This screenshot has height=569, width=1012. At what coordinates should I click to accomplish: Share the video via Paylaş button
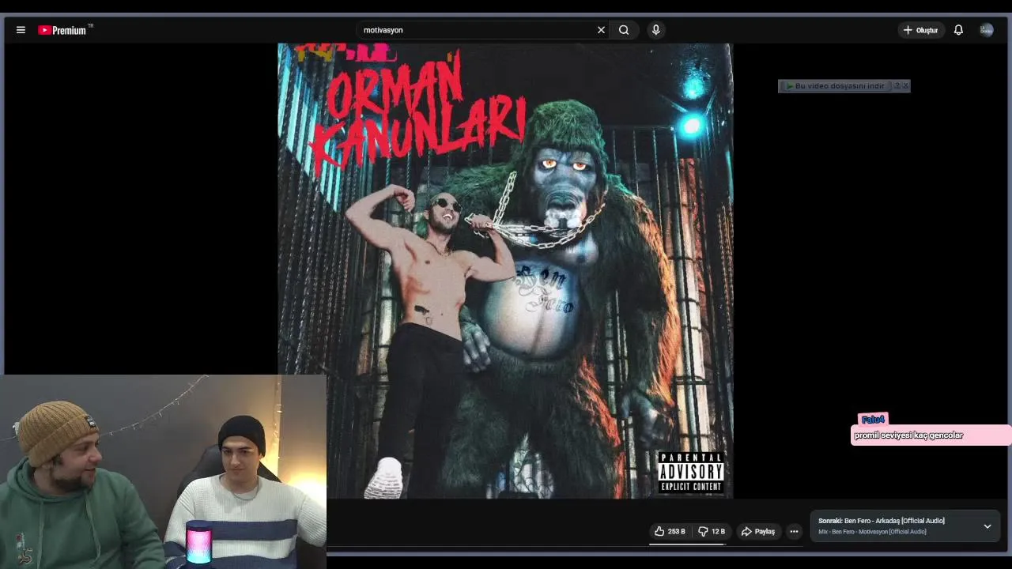(757, 531)
